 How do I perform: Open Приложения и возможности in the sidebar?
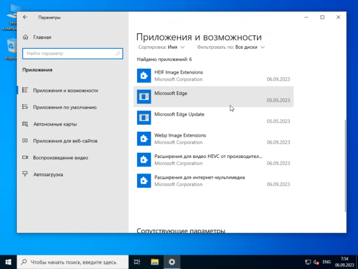(x=73, y=90)
